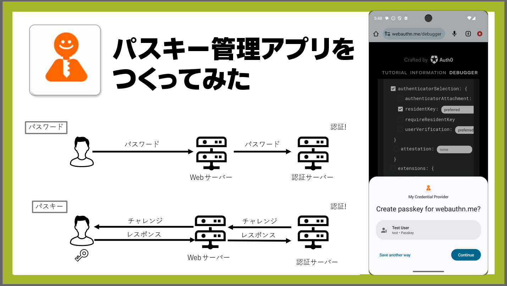
Task: Click the key icon below the passkey user
Action: pos(81,255)
